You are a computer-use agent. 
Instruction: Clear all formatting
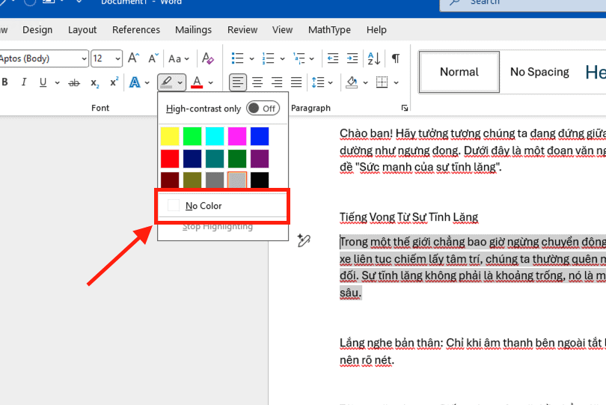tap(207, 58)
